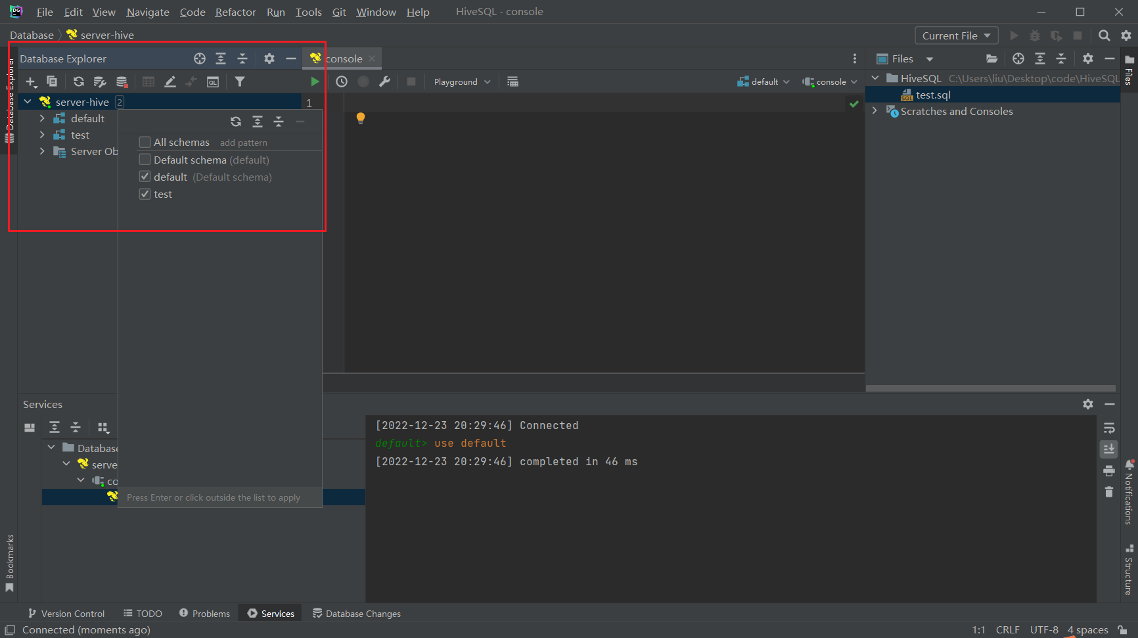
Task: Open the Problems tool window tab
Action: (x=205, y=613)
